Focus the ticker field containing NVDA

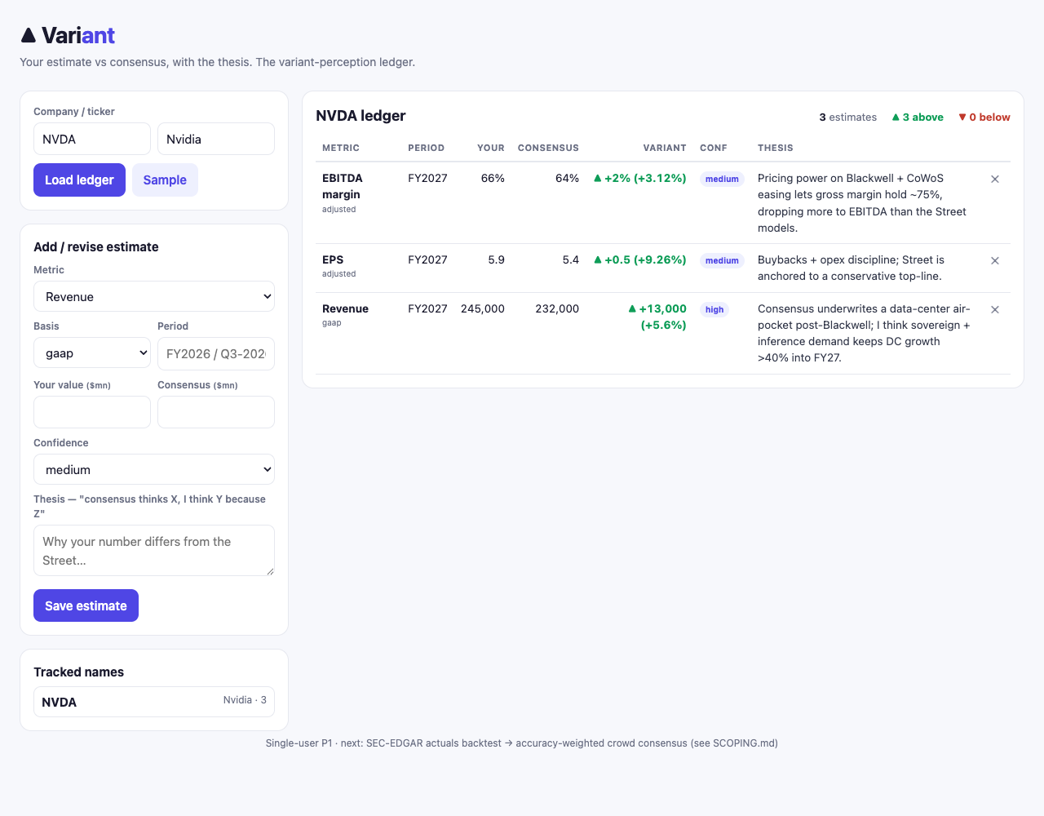pyautogui.click(x=92, y=139)
